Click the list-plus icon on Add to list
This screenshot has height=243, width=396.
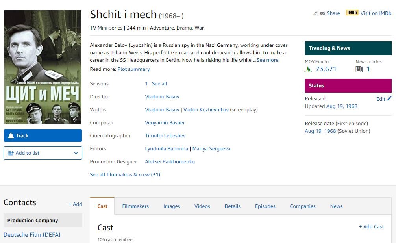[x=11, y=153]
